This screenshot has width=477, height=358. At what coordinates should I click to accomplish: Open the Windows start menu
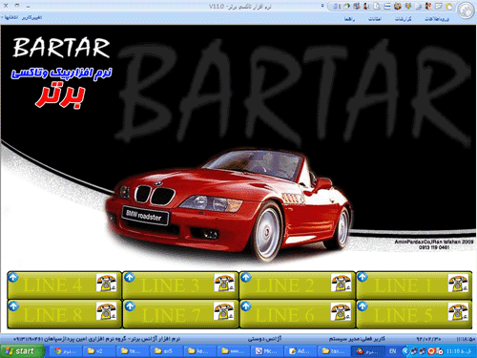[x=22, y=351]
